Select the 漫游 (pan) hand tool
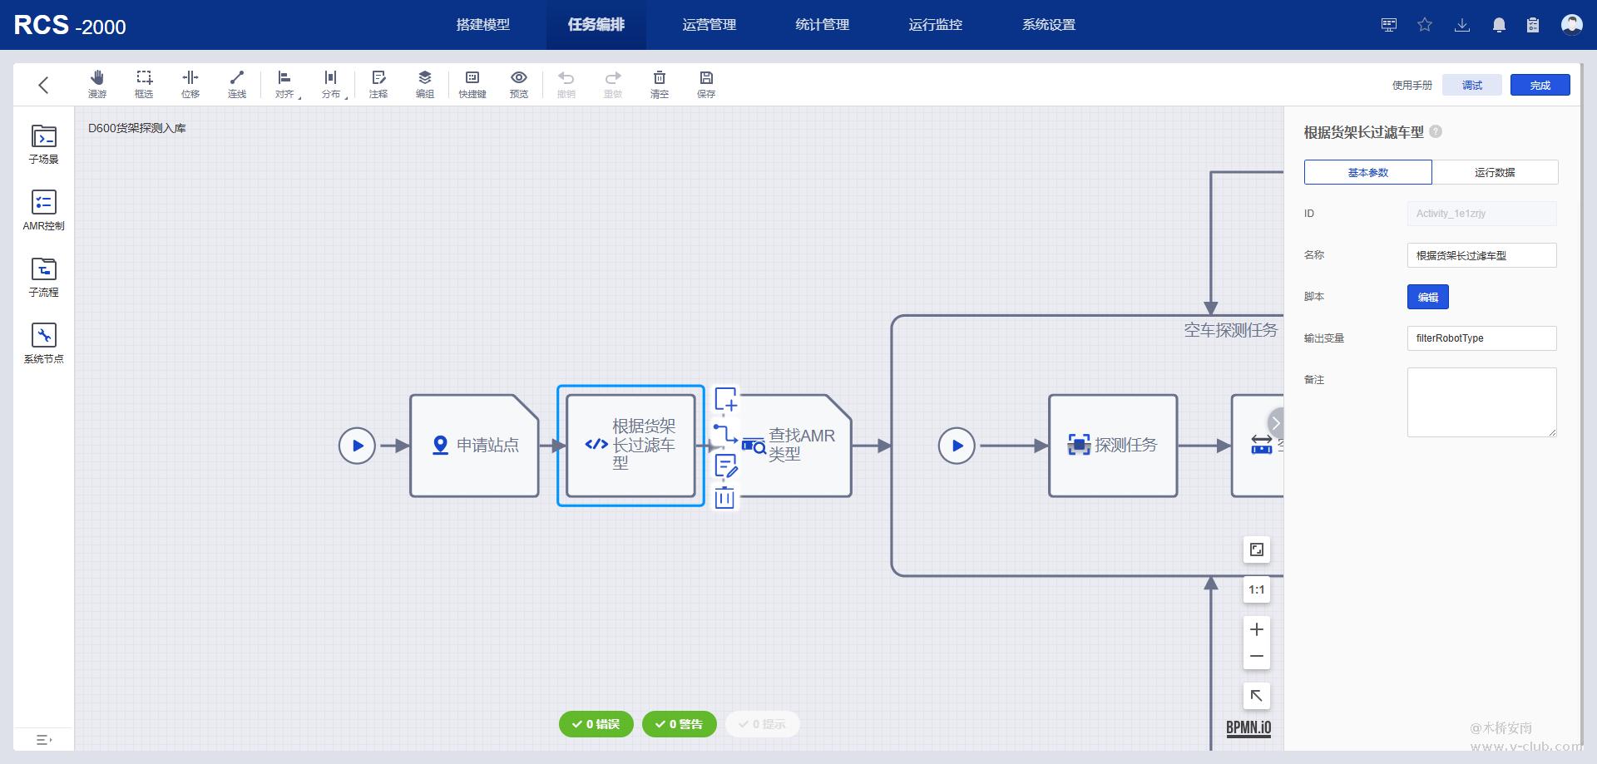1597x764 pixels. 97,84
